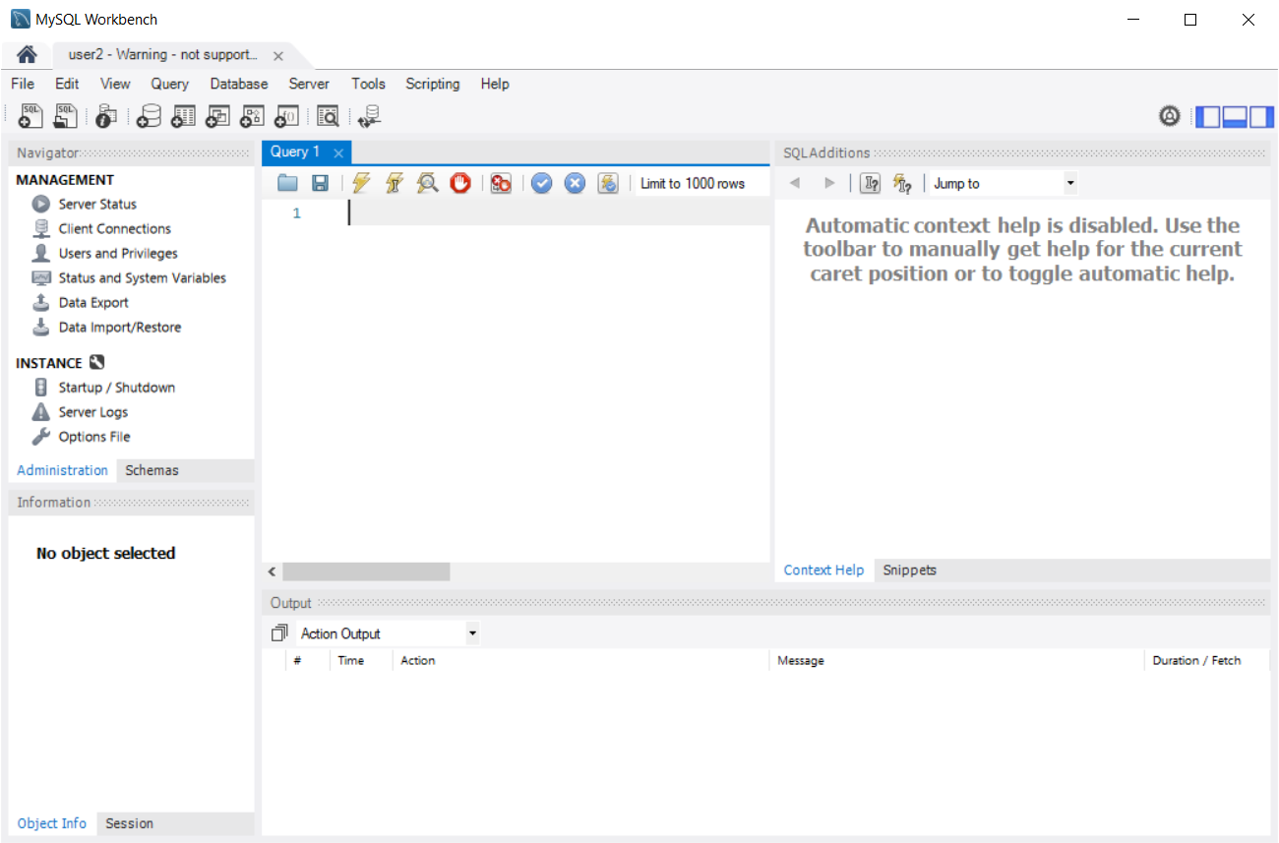Go forward arrow in SQL Additions

829,183
